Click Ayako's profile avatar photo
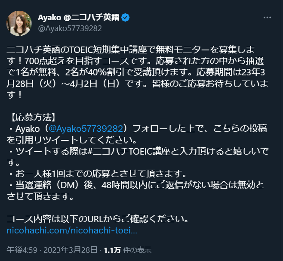The image size is (283, 261). [x=18, y=23]
